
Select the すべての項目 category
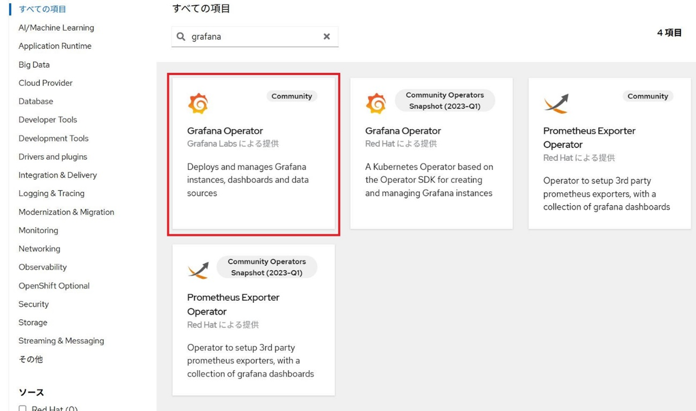tap(42, 9)
